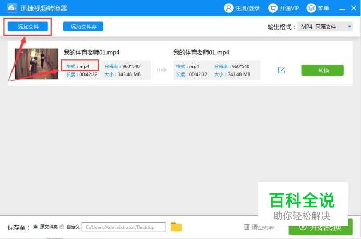Open the 菜单 menu
Viewport: 361px width, 239px height.
[318, 8]
